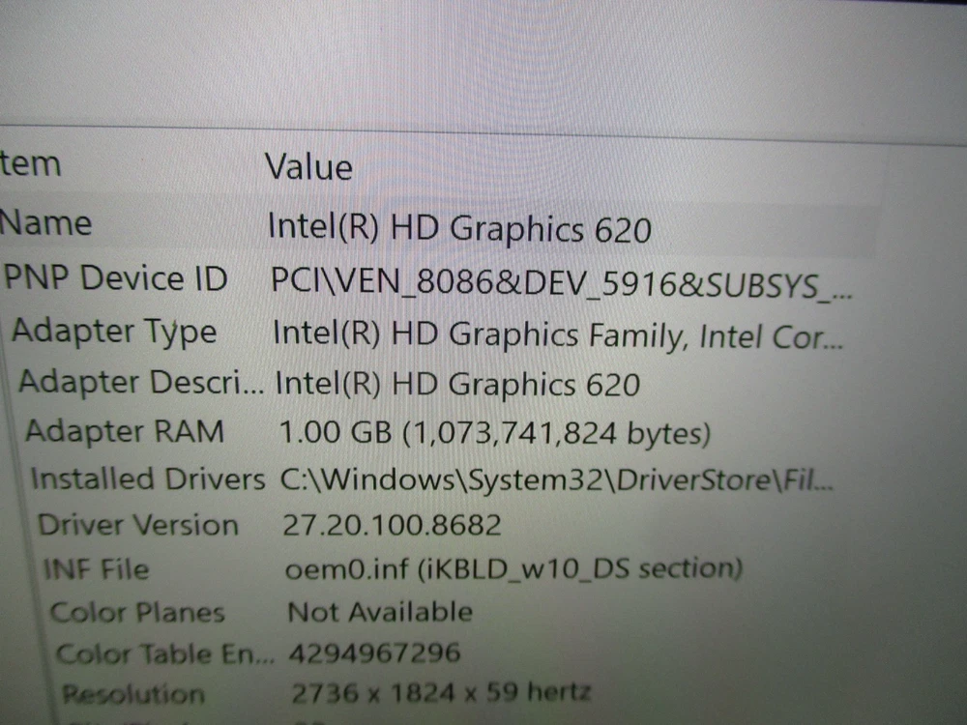The height and width of the screenshot is (725, 967).
Task: Select the Adapter Type row label
Action: click(114, 332)
